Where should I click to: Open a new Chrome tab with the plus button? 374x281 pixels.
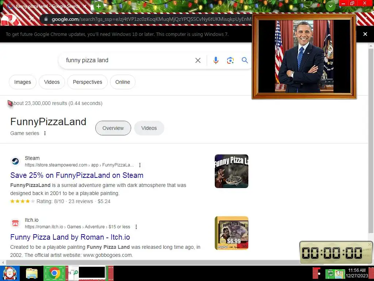click(99, 6)
